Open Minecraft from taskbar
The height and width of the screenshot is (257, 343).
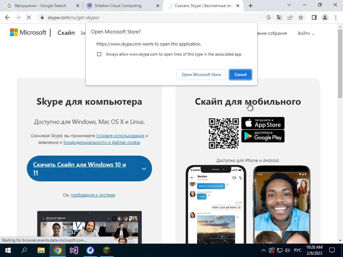pos(107,250)
